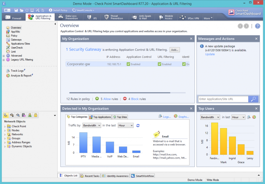Screen dimensions: 265x184
Task: Open the Analyze & Report link
Action: pyautogui.click(x=21, y=76)
